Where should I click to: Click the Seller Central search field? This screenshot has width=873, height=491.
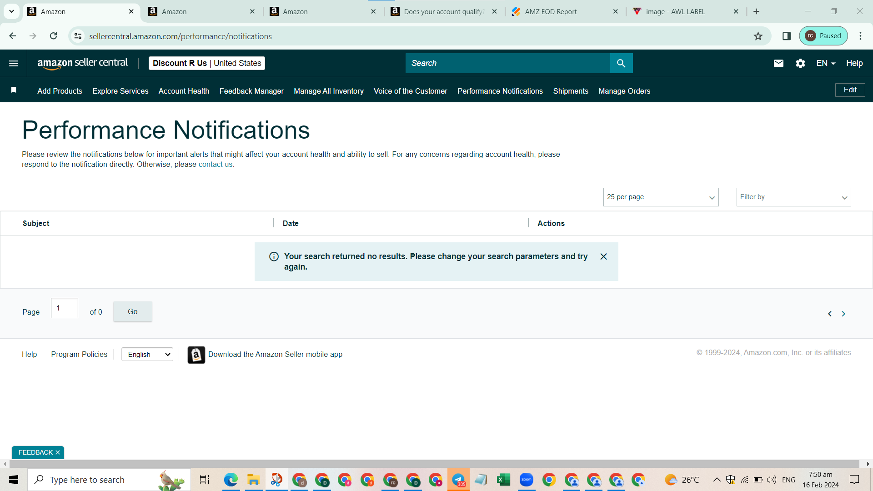(507, 63)
